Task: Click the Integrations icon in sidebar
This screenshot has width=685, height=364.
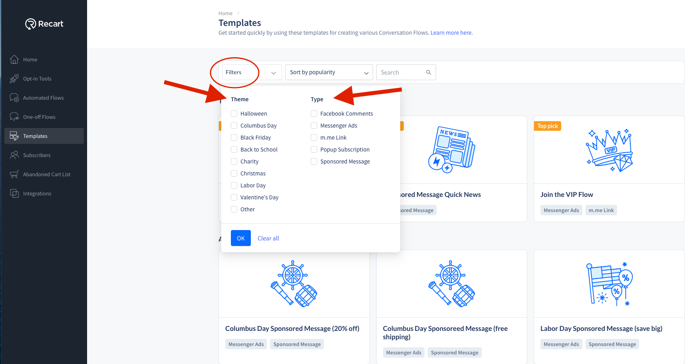Action: point(14,193)
